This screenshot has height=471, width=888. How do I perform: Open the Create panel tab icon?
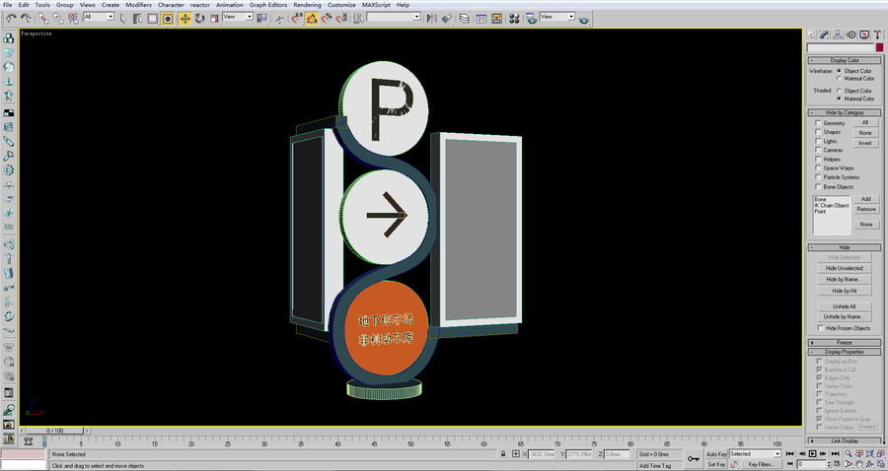(811, 34)
